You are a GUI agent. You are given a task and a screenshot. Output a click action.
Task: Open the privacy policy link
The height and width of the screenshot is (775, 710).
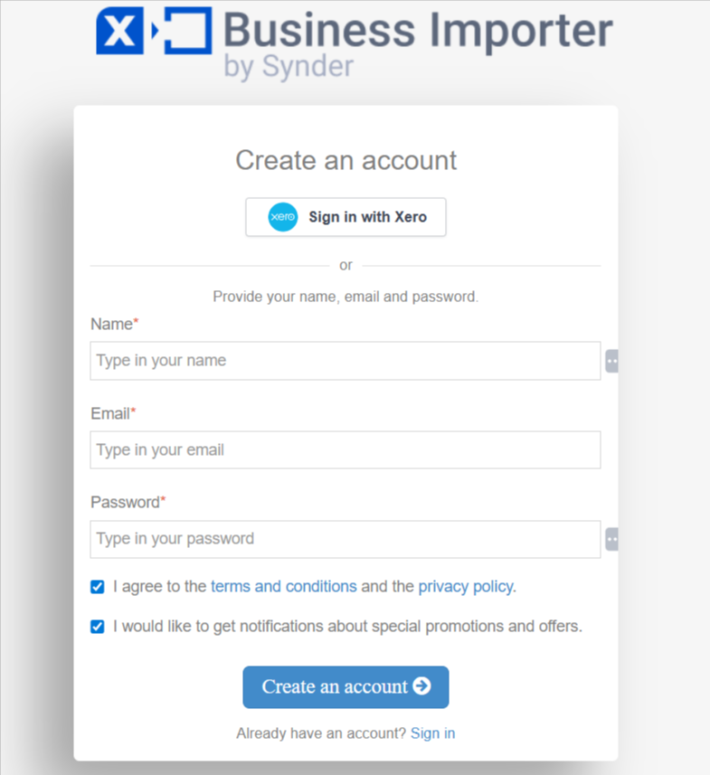click(465, 587)
